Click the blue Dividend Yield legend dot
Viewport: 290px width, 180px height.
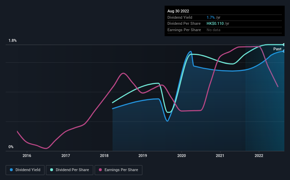point(11,170)
